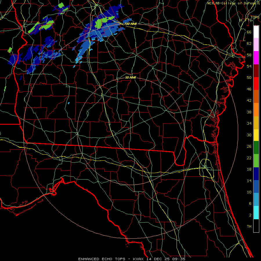261x261 pixels.
Task: Click the "(K FT)" legend units label
Action: (245, 20)
